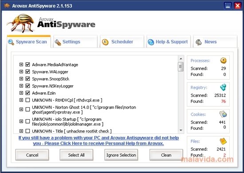Uncheck Spyware.WALogger checkbox

coord(28,71)
